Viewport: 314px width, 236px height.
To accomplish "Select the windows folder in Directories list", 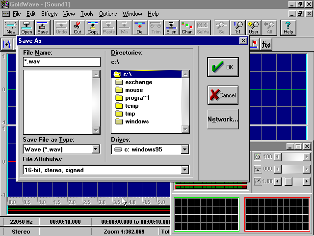I will tap(136, 121).
